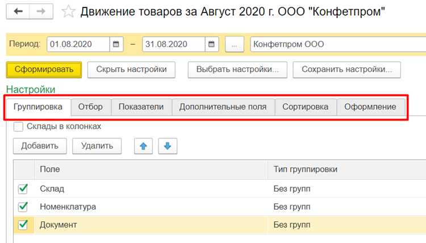This screenshot has height=243, width=426.
Task: Click grouping type Без групп for Склад
Action: point(292,189)
